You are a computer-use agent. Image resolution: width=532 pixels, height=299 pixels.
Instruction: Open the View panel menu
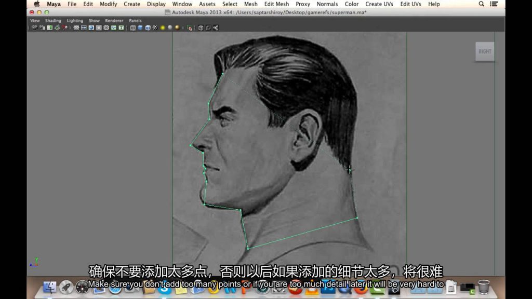[x=35, y=20]
